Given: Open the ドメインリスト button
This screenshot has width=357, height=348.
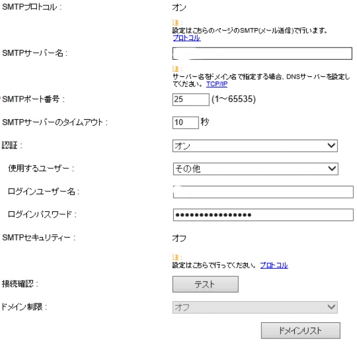Looking at the screenshot, I should (300, 330).
